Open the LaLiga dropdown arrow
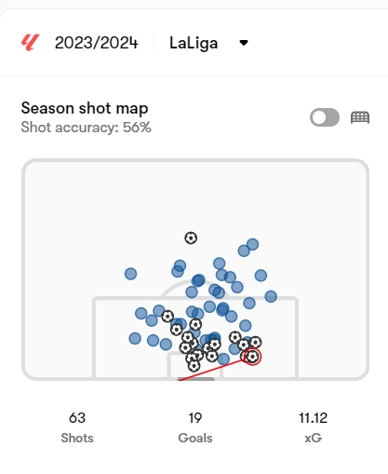Viewport: 388px width, 474px height. click(244, 43)
